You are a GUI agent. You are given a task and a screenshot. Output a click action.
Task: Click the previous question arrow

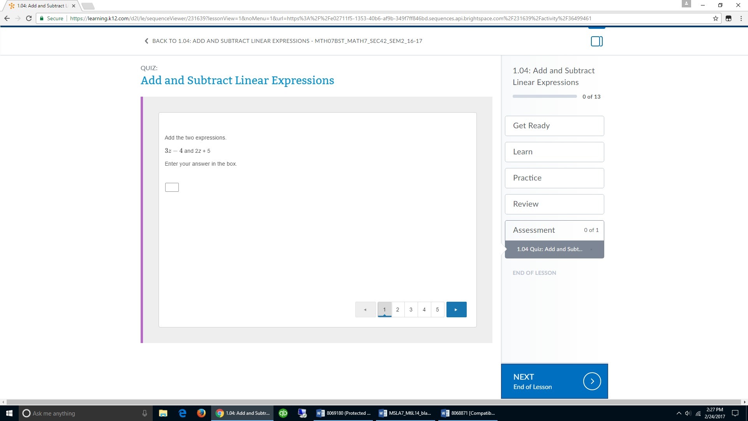coord(365,310)
